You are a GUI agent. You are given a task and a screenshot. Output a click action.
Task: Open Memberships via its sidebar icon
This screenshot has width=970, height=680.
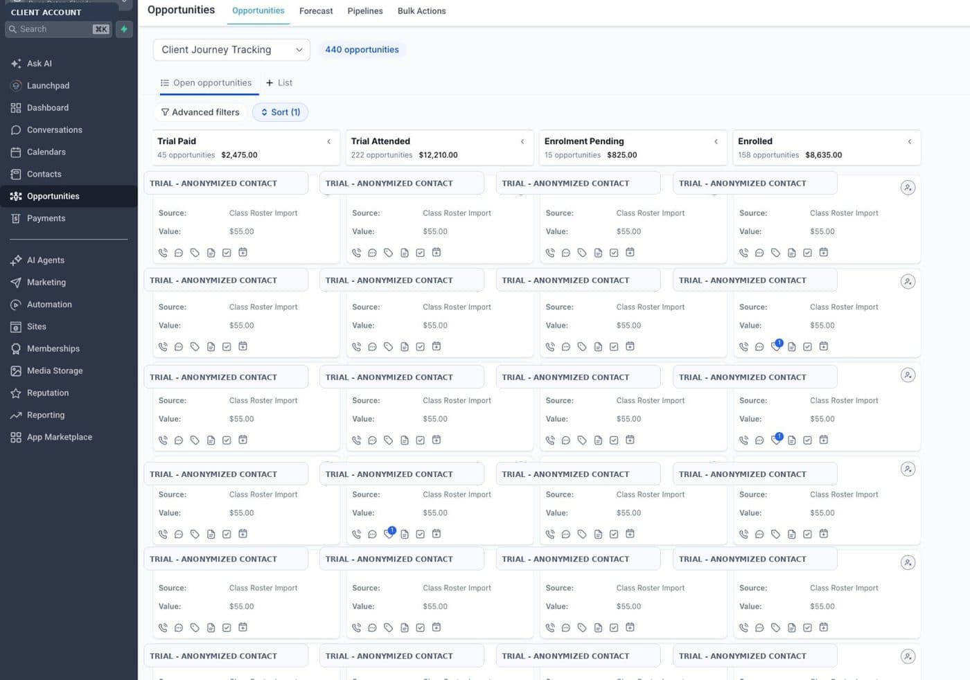click(16, 348)
